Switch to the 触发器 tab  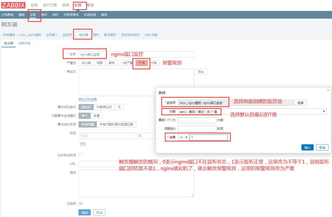tap(9, 43)
